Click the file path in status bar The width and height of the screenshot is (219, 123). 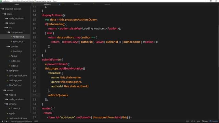click(22, 121)
